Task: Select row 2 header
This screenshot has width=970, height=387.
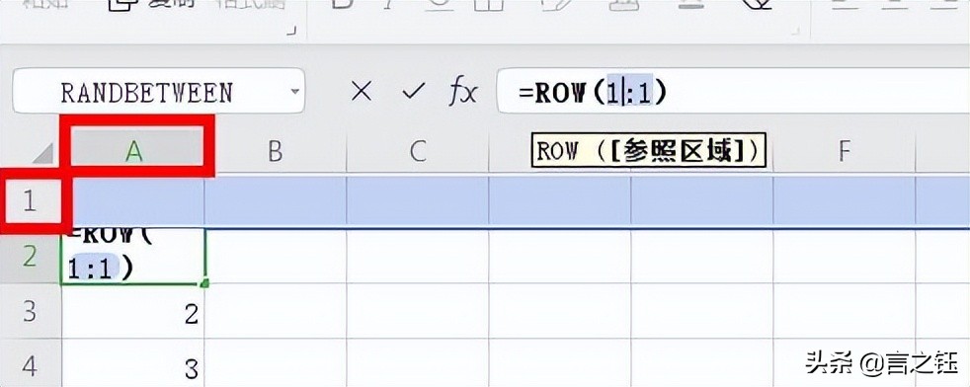Action: click(31, 256)
